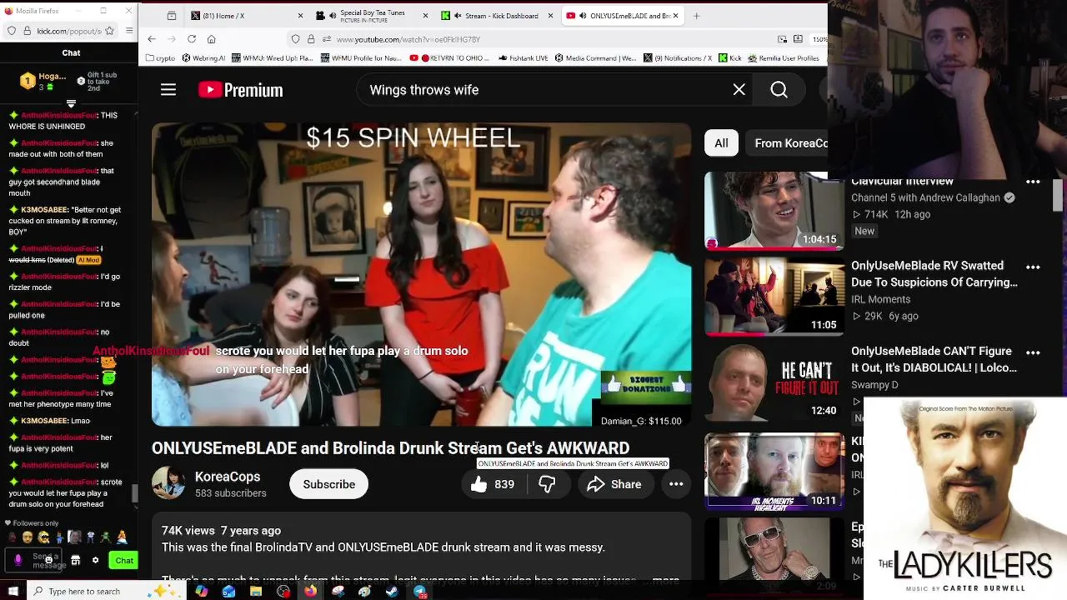Open the Firefox tab overview icon
1067x600 pixels.
[x=172, y=16]
